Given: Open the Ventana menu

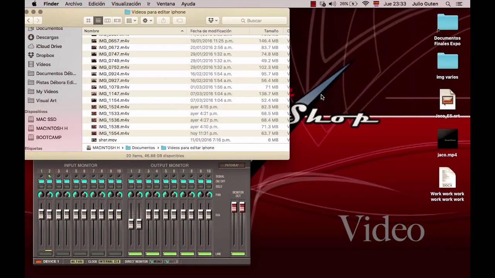Looking at the screenshot, I should tap(166, 4).
